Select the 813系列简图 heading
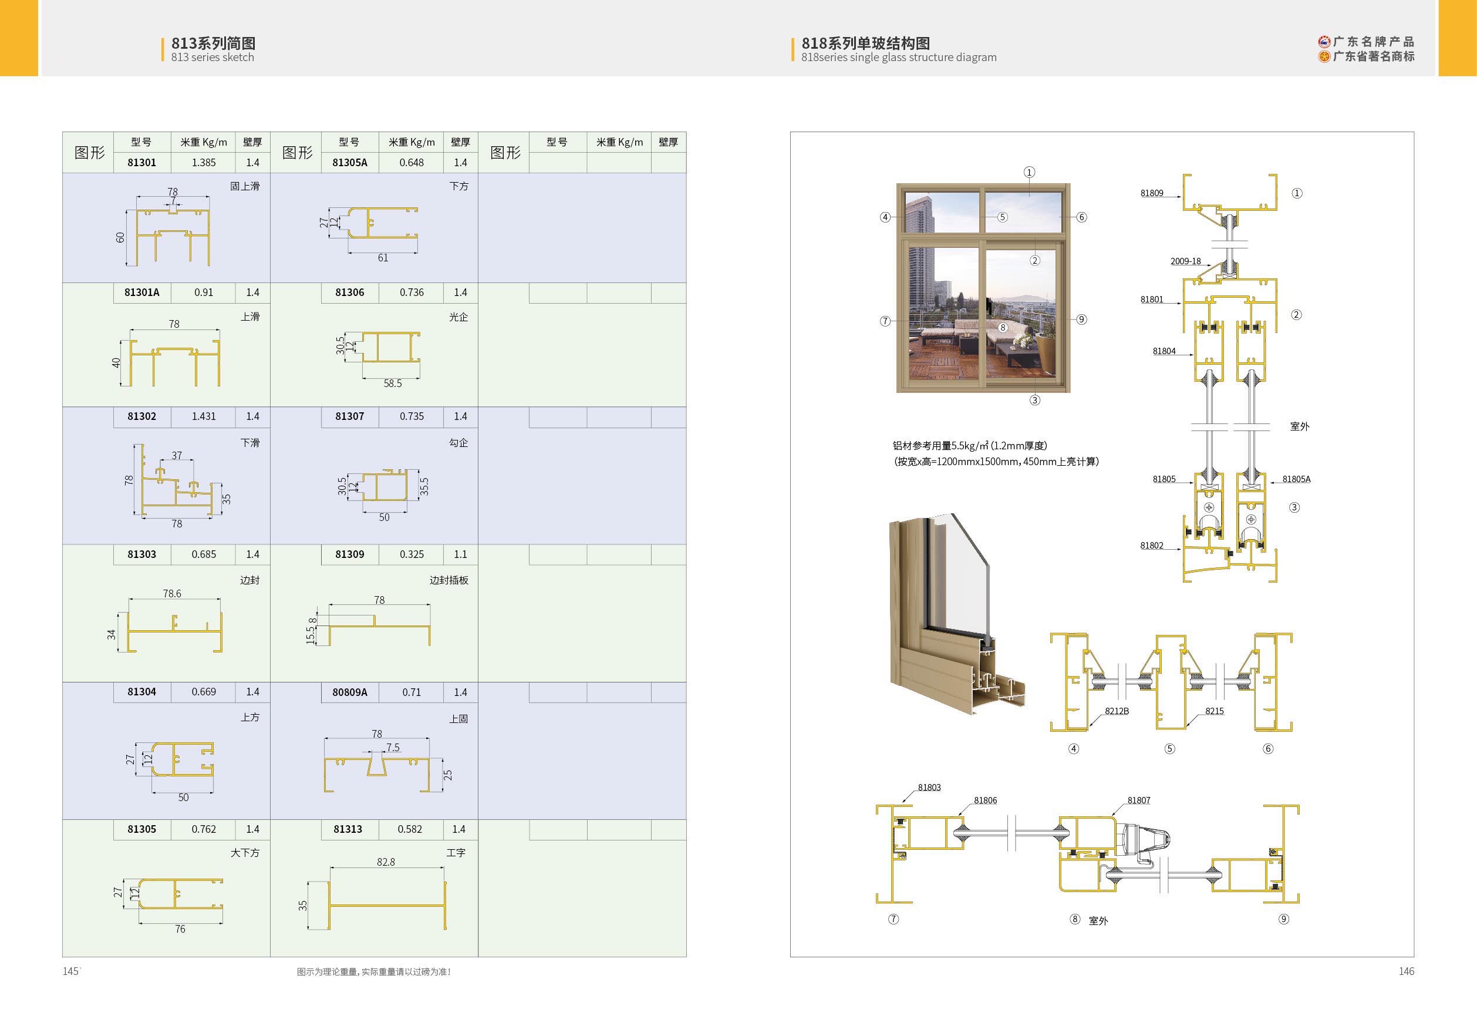 click(x=214, y=43)
